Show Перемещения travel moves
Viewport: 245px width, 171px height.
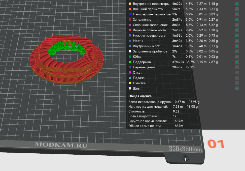click(x=237, y=67)
